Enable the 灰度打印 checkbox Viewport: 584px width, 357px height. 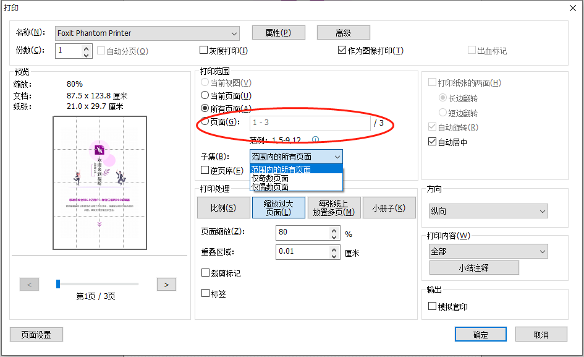(204, 49)
